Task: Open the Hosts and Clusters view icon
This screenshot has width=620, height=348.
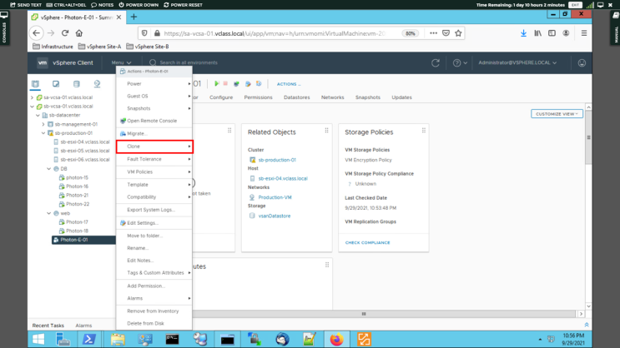Action: (x=35, y=83)
